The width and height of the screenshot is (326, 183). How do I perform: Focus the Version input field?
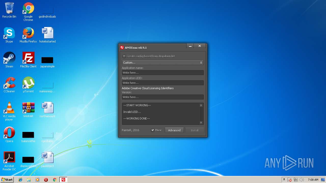tap(163, 97)
